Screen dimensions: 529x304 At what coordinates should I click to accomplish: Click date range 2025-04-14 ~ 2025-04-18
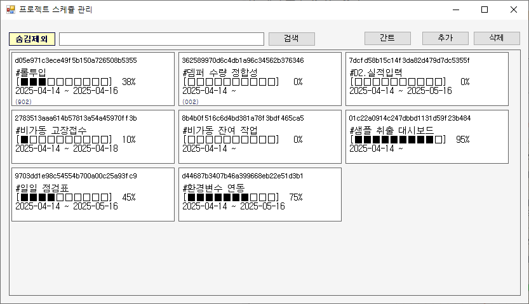click(67, 149)
